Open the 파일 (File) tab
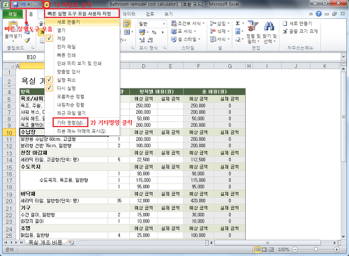Screen dimensions: 349x256 pos(13,14)
